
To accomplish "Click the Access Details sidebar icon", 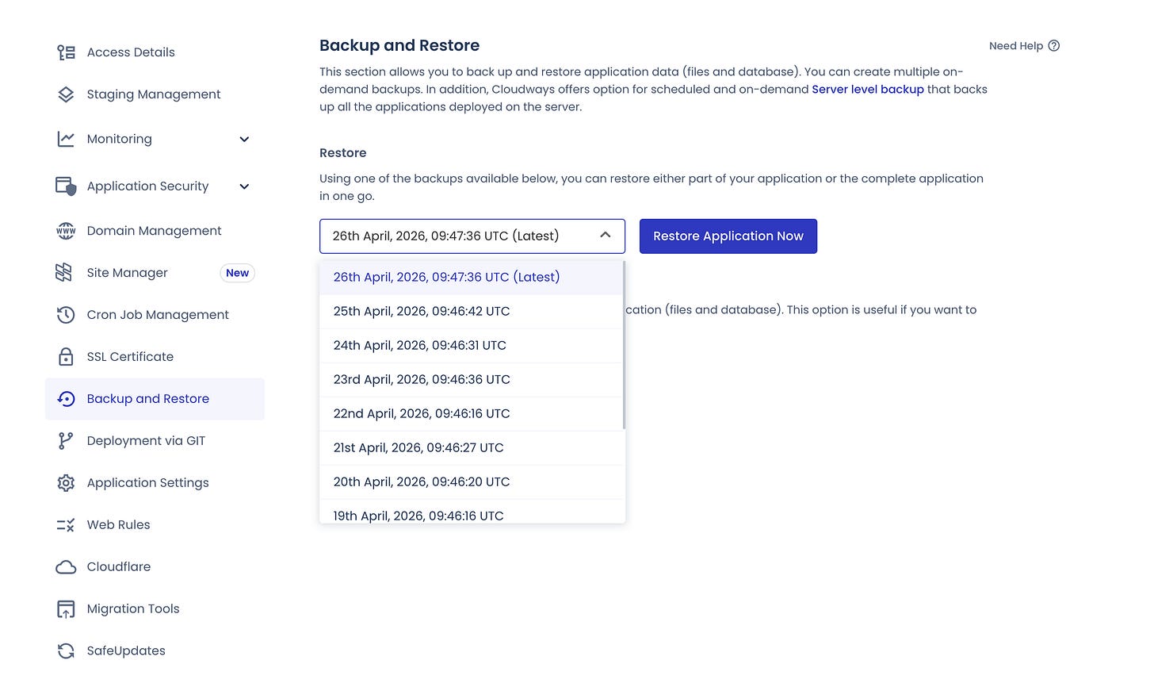I will [66, 52].
